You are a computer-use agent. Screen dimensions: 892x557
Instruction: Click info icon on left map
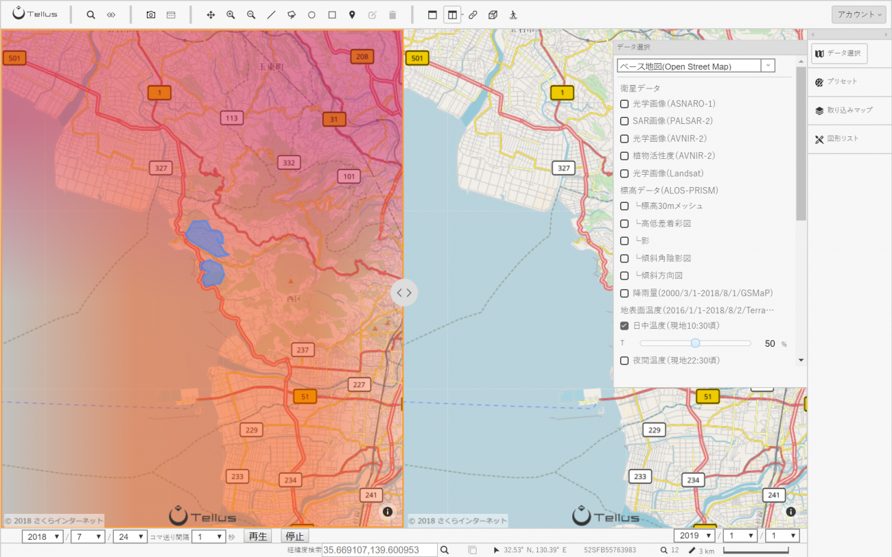click(x=388, y=512)
